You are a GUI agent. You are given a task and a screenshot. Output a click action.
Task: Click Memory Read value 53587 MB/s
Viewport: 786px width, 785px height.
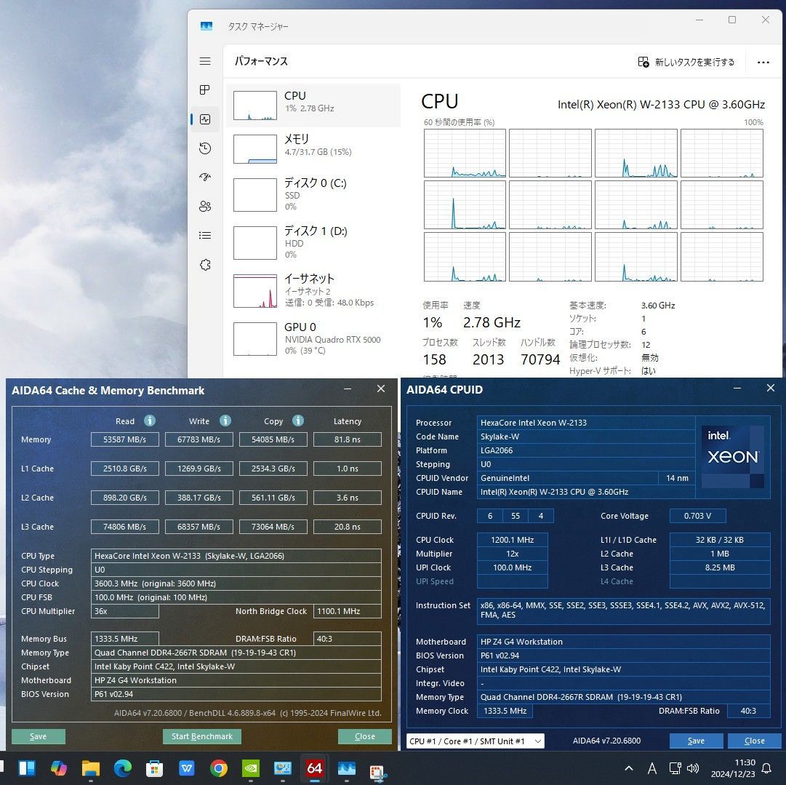coord(125,439)
